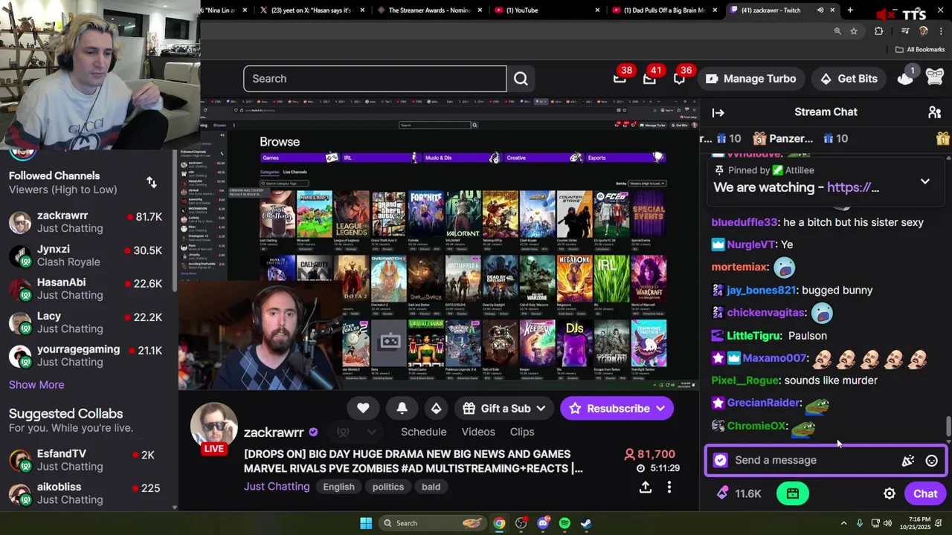952x535 pixels.
Task: Open the stream more options menu
Action: (669, 487)
